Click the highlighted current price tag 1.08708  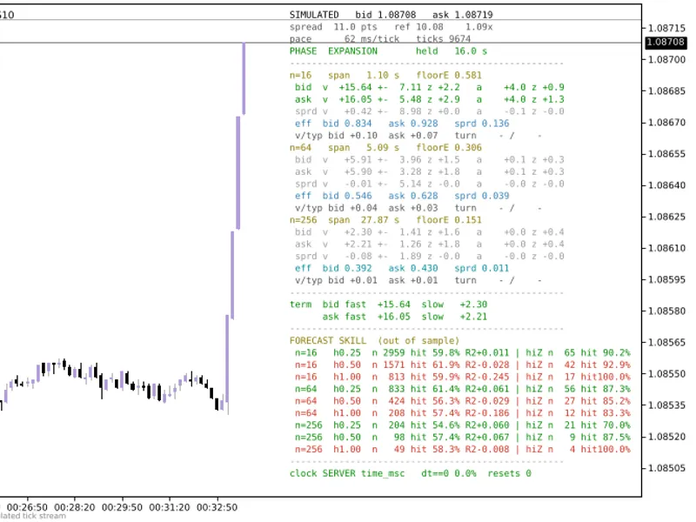[x=666, y=42]
